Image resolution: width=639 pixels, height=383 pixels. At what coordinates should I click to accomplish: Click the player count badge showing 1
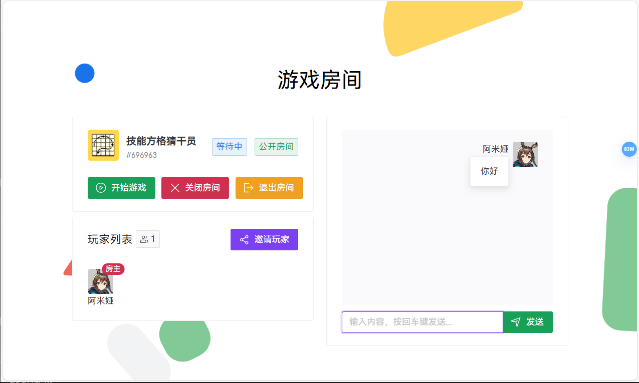[x=148, y=239]
